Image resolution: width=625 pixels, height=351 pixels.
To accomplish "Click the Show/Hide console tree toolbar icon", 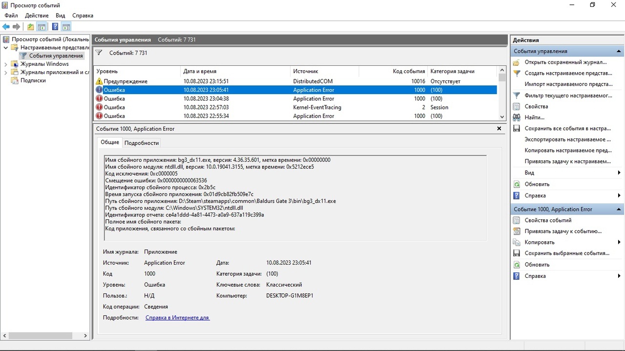I will pyautogui.click(x=42, y=27).
